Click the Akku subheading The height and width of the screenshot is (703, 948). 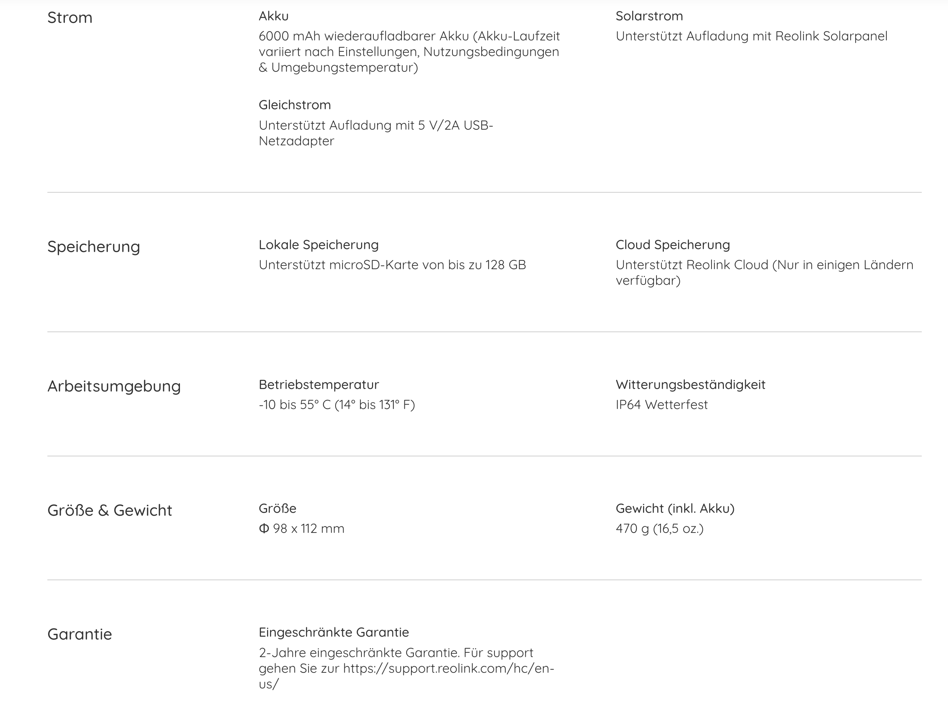(x=274, y=16)
